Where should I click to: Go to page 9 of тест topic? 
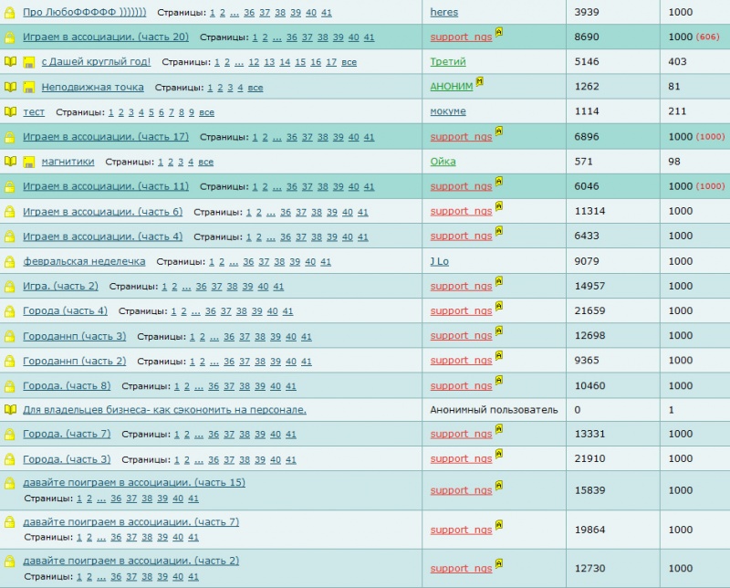pos(192,112)
